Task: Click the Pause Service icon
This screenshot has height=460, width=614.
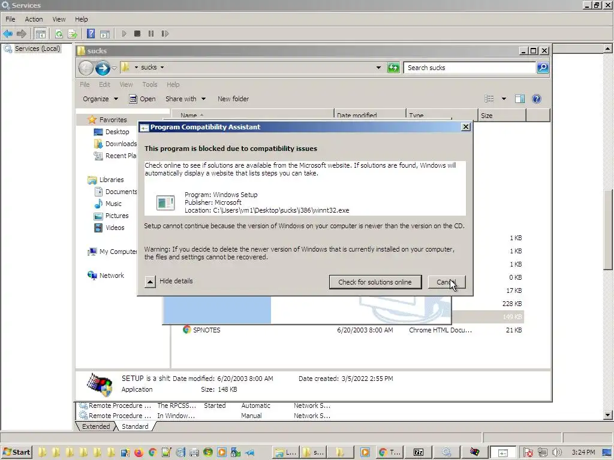Action: [151, 34]
